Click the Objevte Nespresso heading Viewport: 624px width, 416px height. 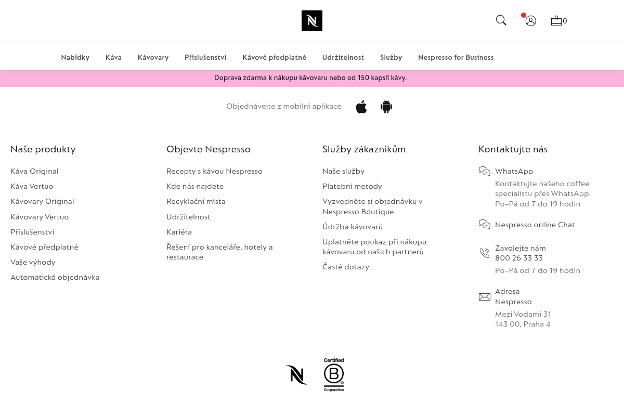tap(209, 149)
